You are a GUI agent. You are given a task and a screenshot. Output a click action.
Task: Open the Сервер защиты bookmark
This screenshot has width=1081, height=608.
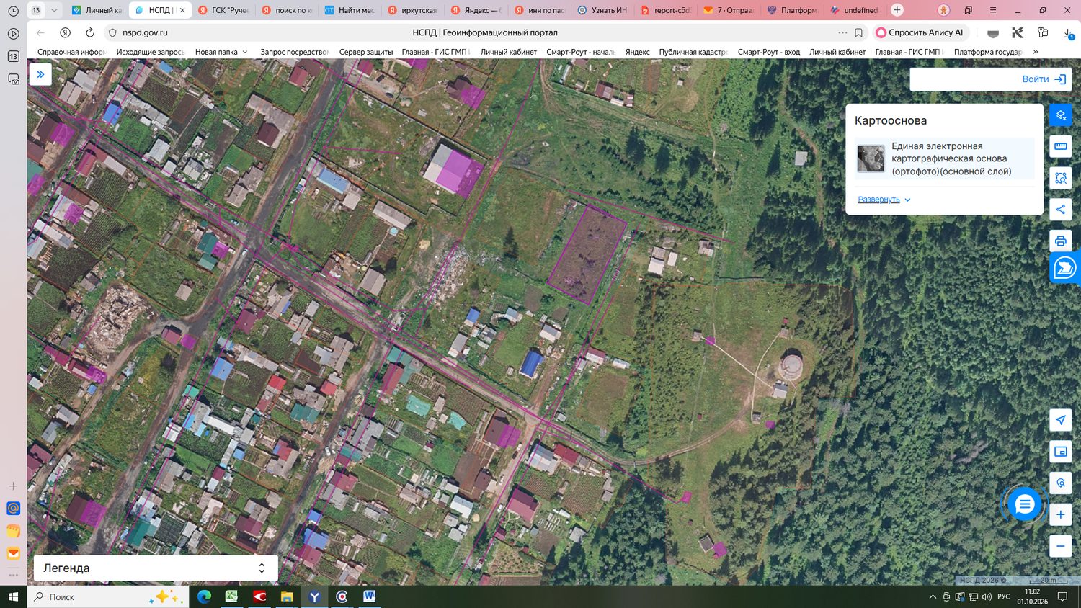pyautogui.click(x=366, y=52)
